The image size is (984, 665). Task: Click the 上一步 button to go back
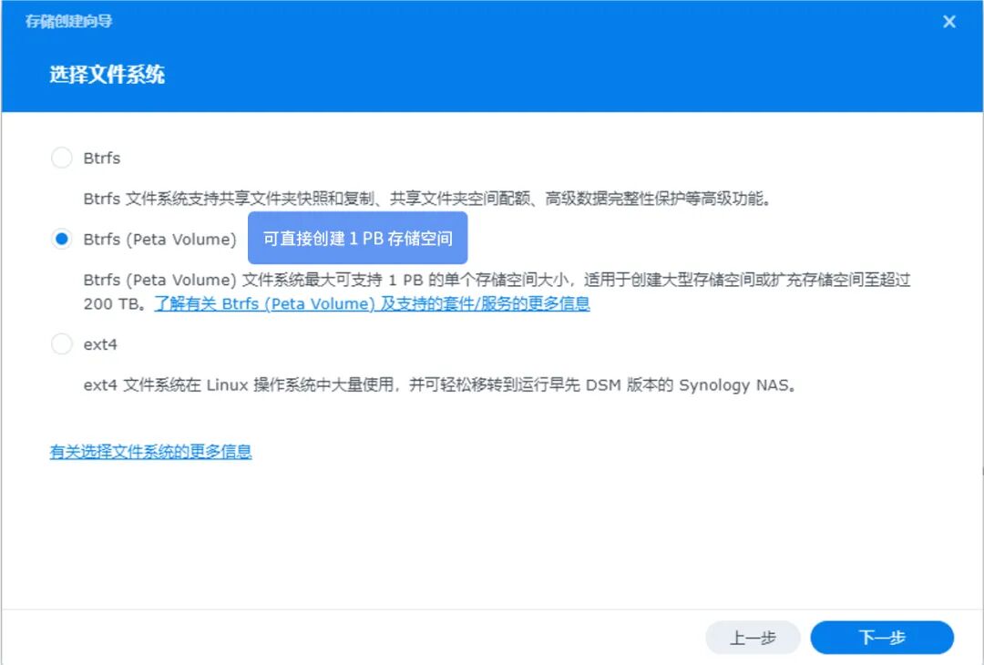753,637
